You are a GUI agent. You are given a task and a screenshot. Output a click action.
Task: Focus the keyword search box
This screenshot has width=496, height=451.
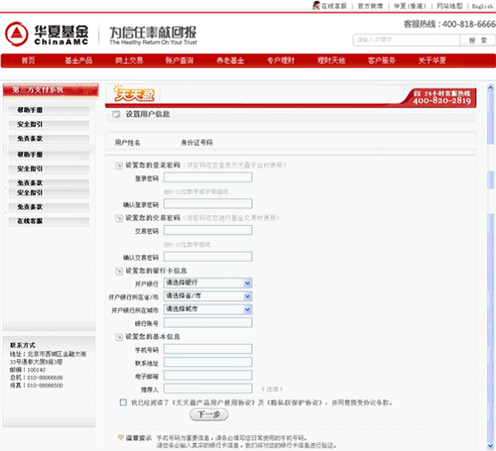point(406,40)
